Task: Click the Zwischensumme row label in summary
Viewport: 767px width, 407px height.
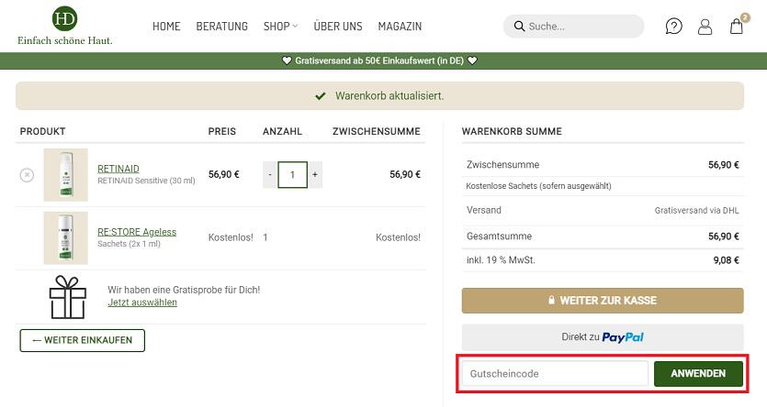Action: pos(502,165)
